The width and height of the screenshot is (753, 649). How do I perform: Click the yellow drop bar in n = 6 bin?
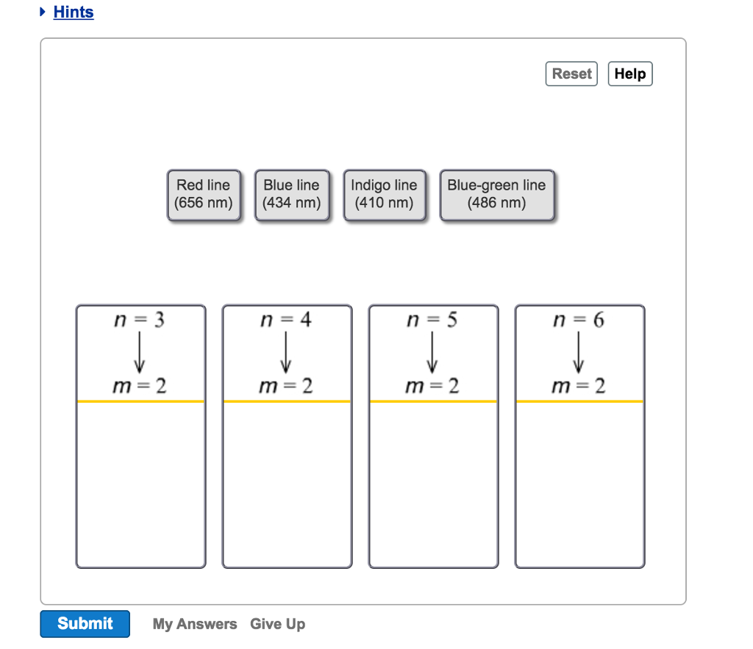579,401
